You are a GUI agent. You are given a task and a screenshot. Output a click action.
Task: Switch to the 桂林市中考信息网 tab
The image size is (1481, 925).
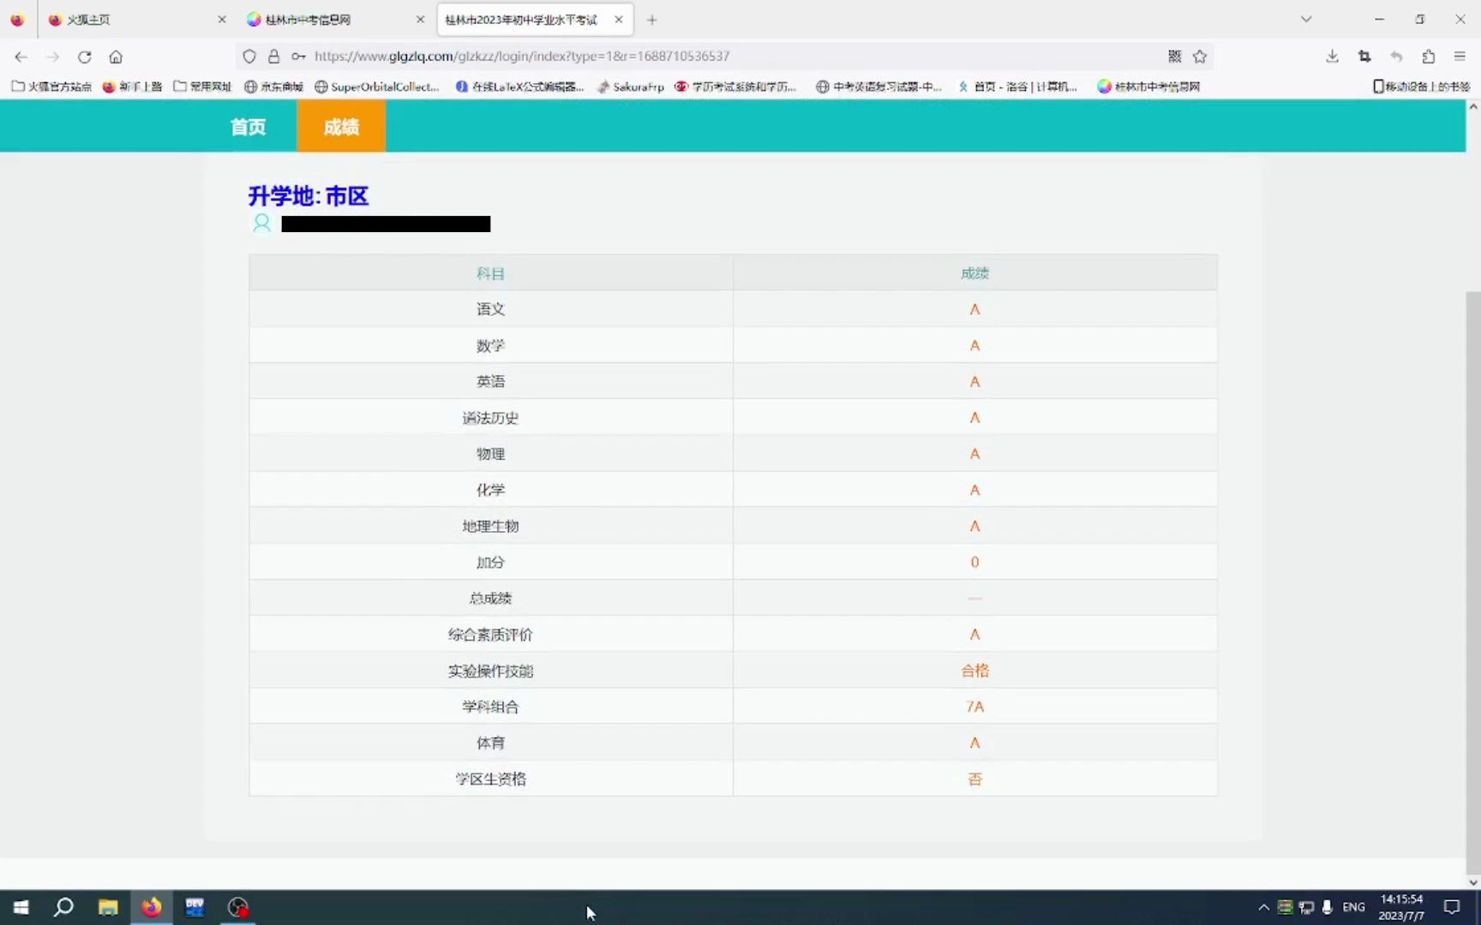(x=334, y=20)
